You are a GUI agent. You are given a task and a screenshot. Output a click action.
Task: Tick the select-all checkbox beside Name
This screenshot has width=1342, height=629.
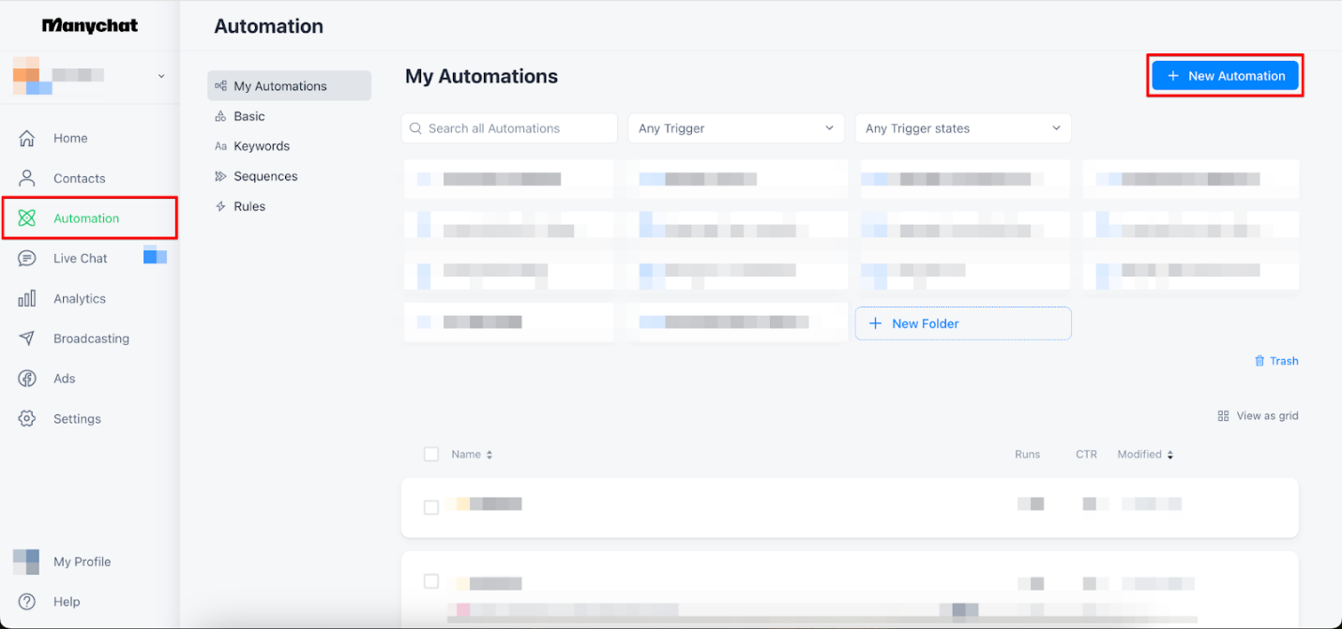[x=431, y=455]
